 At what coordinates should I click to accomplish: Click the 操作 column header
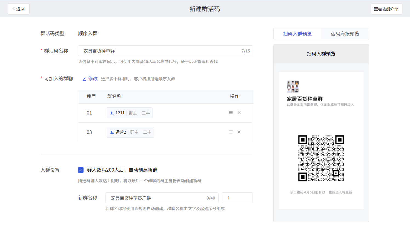(234, 96)
